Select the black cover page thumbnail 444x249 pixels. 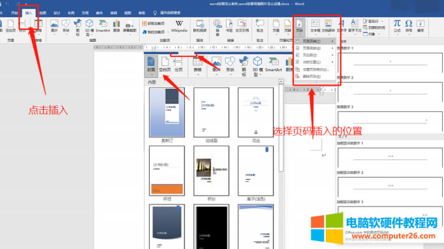212,227
